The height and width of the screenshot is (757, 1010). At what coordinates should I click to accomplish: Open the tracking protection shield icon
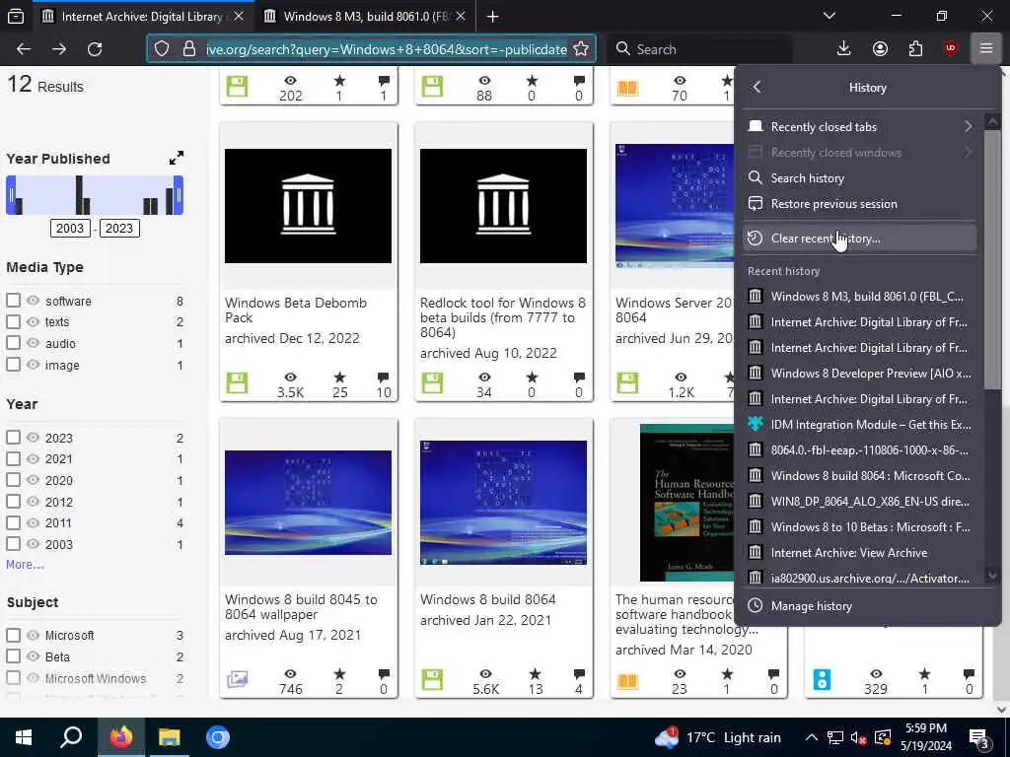pyautogui.click(x=162, y=49)
